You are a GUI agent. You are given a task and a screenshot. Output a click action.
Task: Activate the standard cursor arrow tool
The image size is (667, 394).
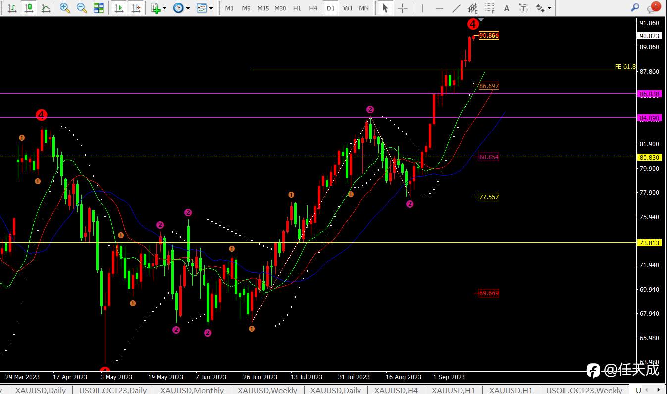click(385, 8)
